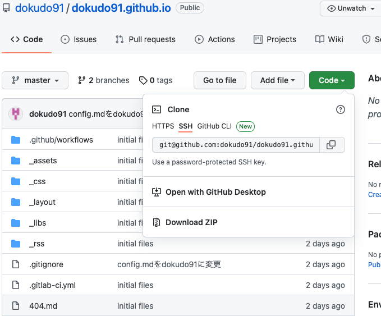Click the .gitignore file icon
381x316 pixels.
pyautogui.click(x=16, y=264)
